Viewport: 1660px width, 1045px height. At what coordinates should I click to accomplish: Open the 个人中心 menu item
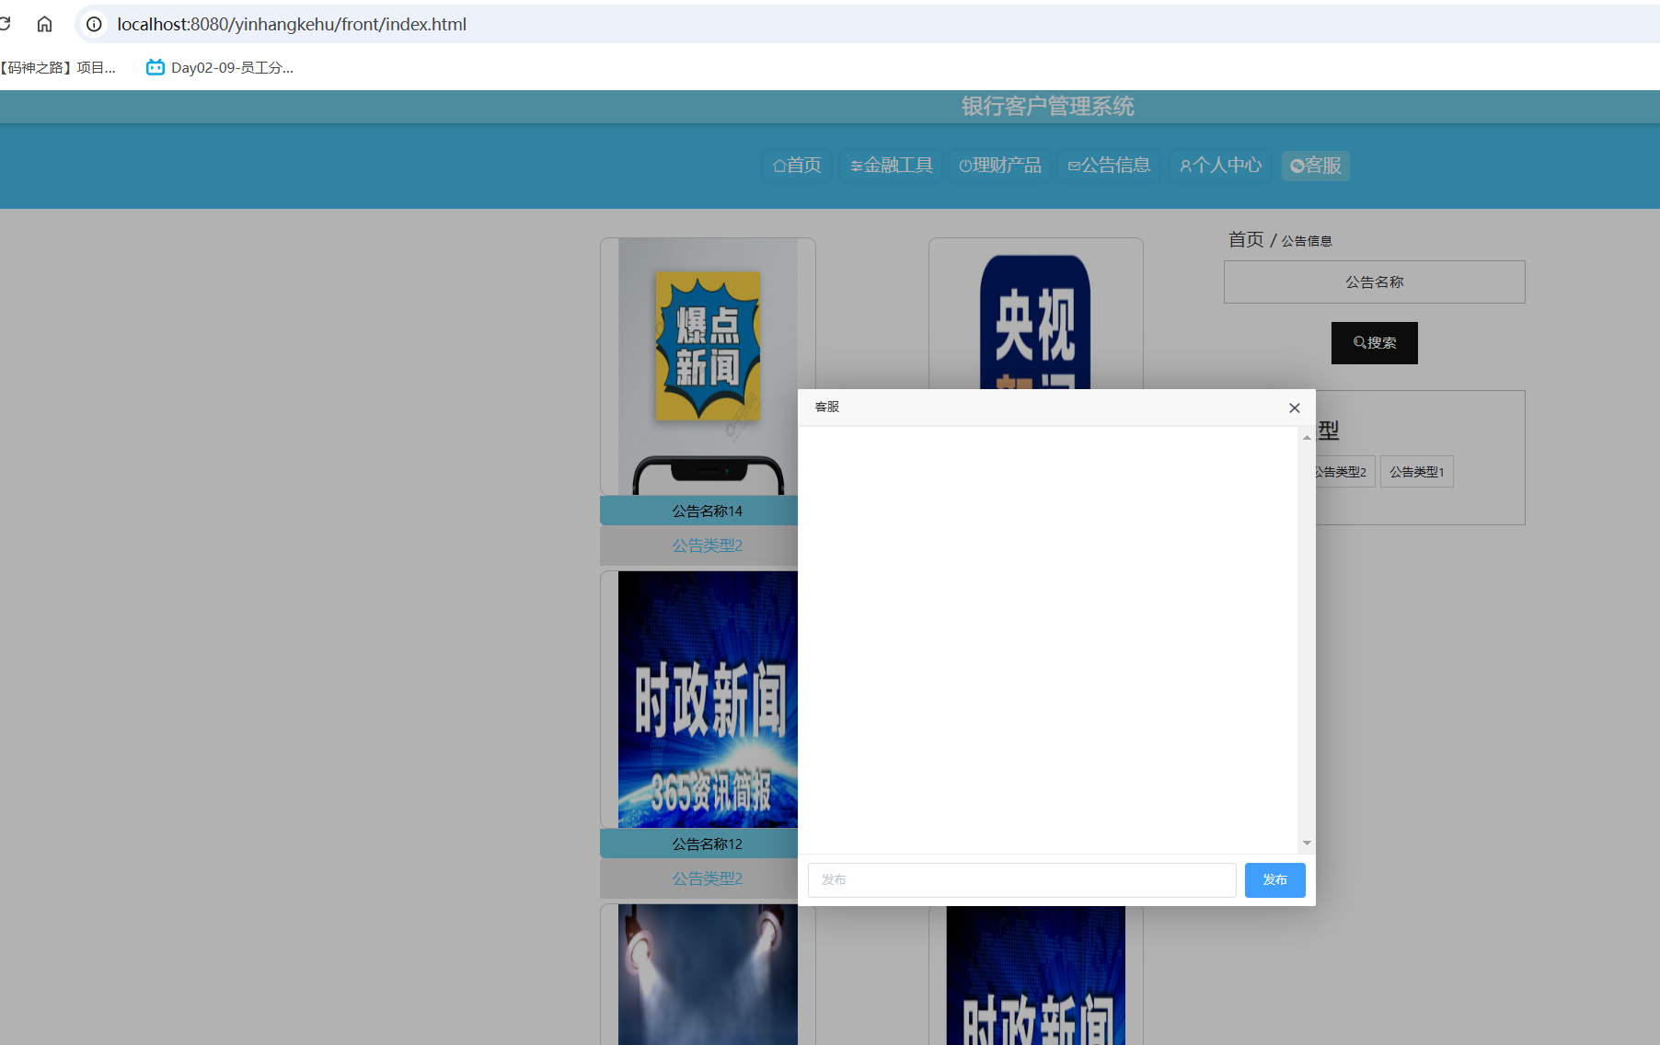pos(1221,166)
